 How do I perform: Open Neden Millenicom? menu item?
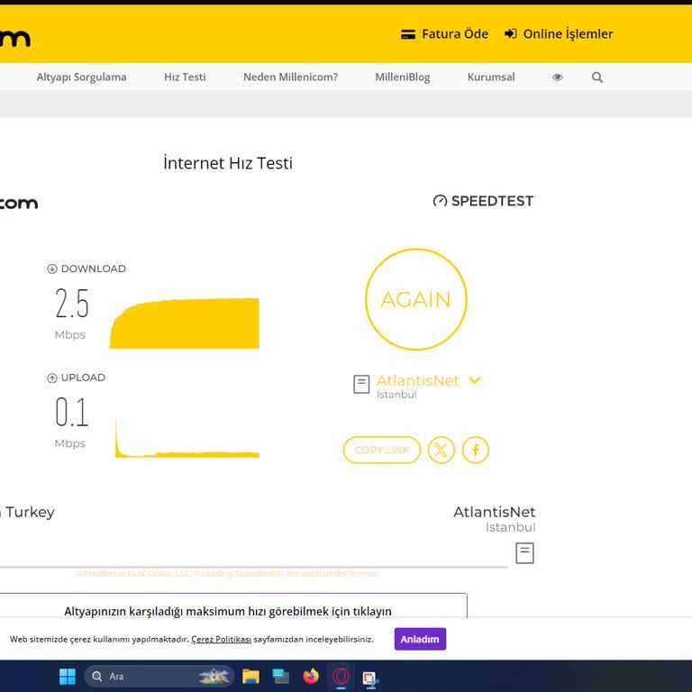290,77
